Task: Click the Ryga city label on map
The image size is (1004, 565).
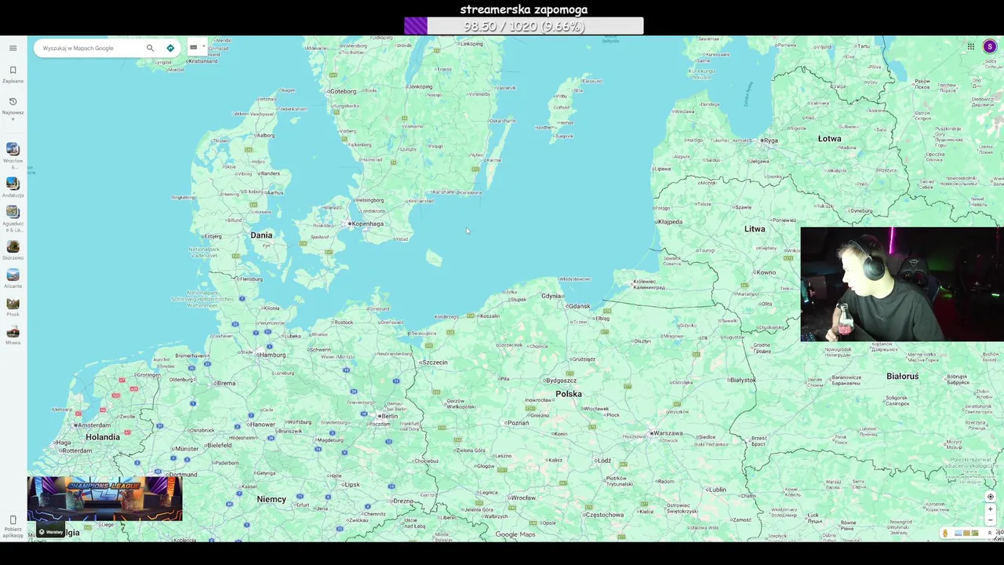Action: tap(770, 140)
